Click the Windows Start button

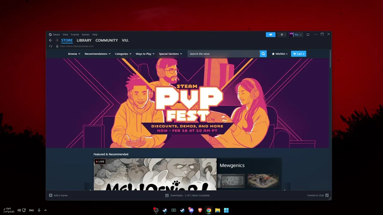tap(226, 210)
